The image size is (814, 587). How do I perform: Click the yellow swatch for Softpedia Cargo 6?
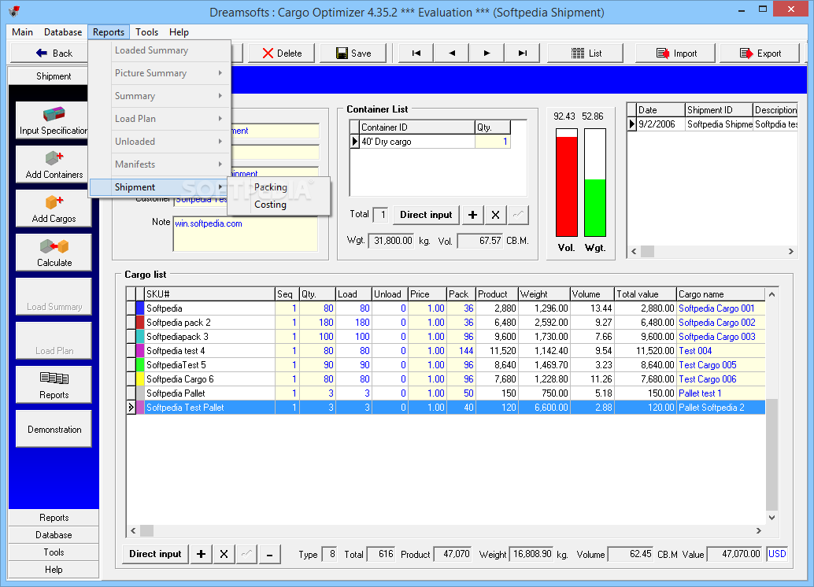[x=140, y=379]
